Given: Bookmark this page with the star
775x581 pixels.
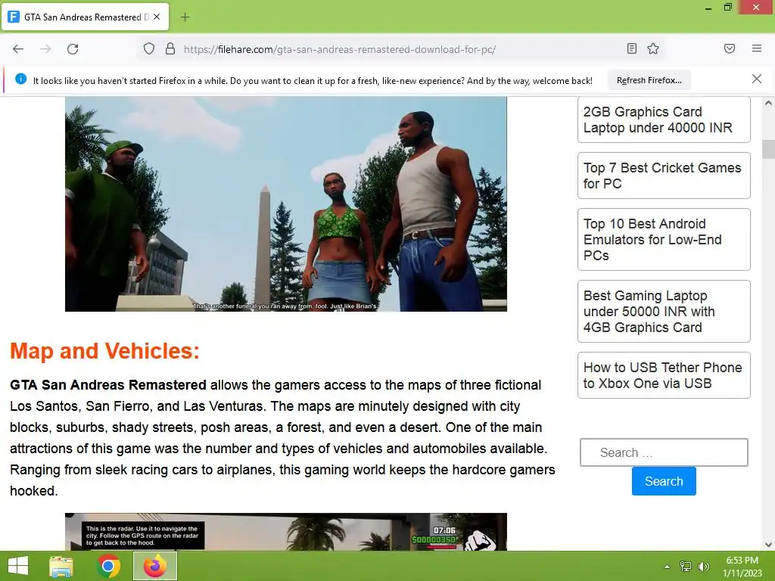Looking at the screenshot, I should tap(653, 48).
